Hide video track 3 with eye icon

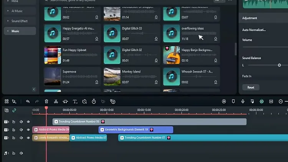point(28,122)
